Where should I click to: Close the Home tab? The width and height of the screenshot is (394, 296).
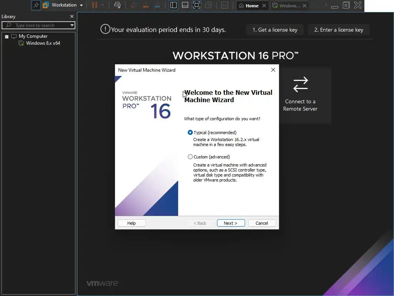(x=264, y=5)
